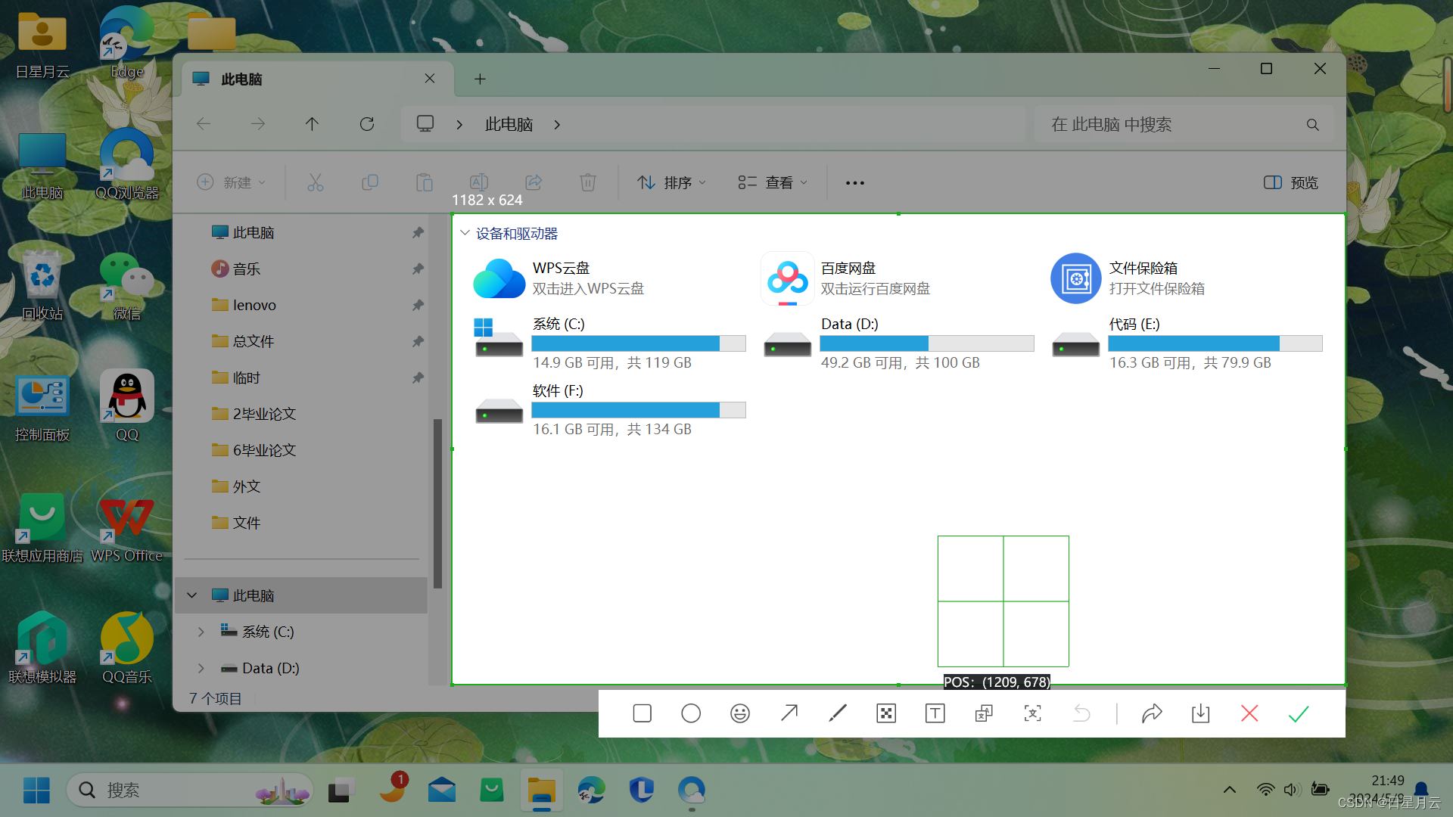Open 查看 dropdown menu
The image size is (1453, 817).
(773, 182)
